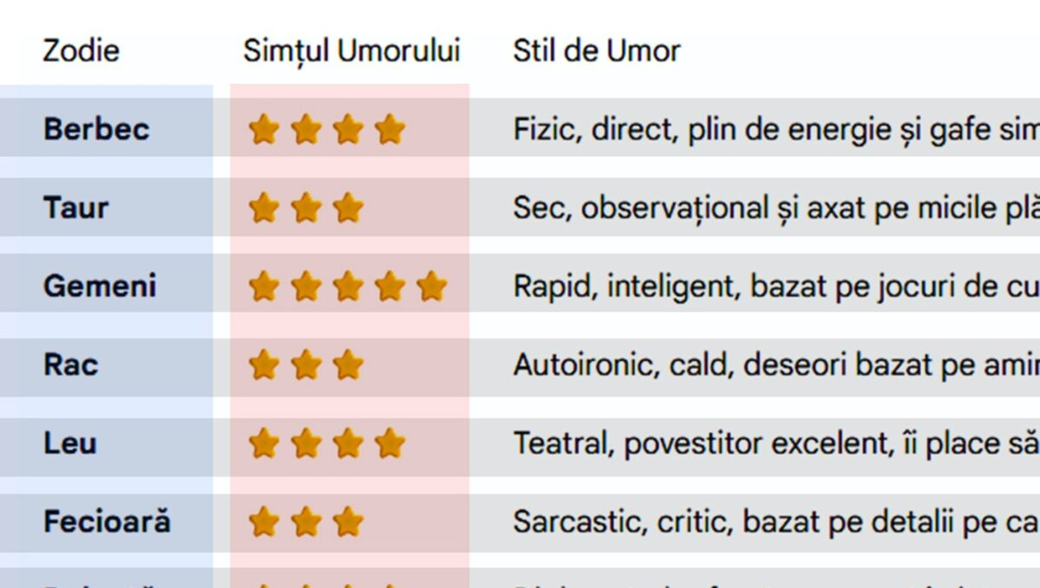Select the Gemeni zodiac cell
The image size is (1040, 588).
pos(99,287)
